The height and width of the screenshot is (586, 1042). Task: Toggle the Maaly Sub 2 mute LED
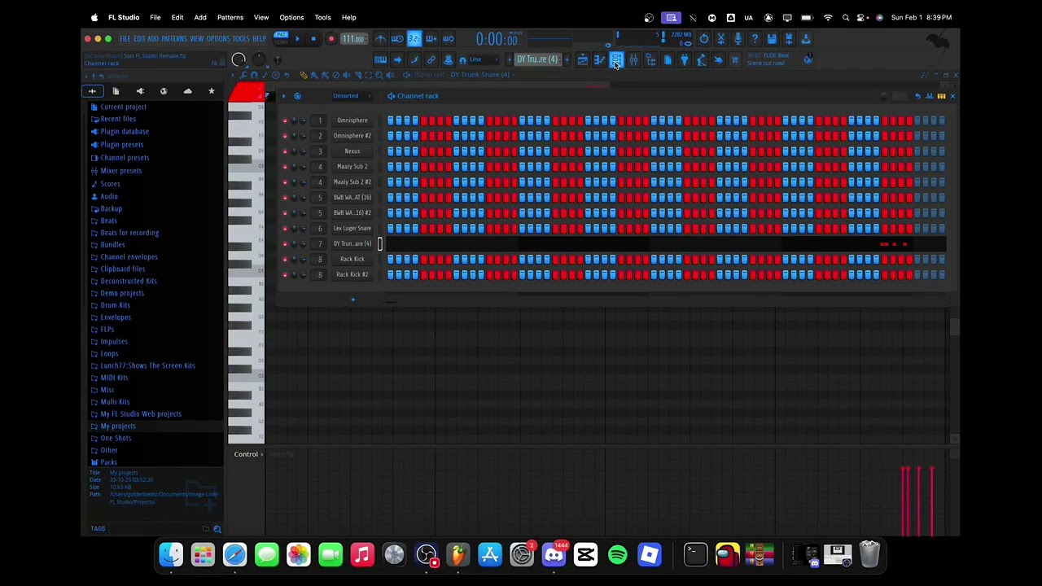[285, 167]
